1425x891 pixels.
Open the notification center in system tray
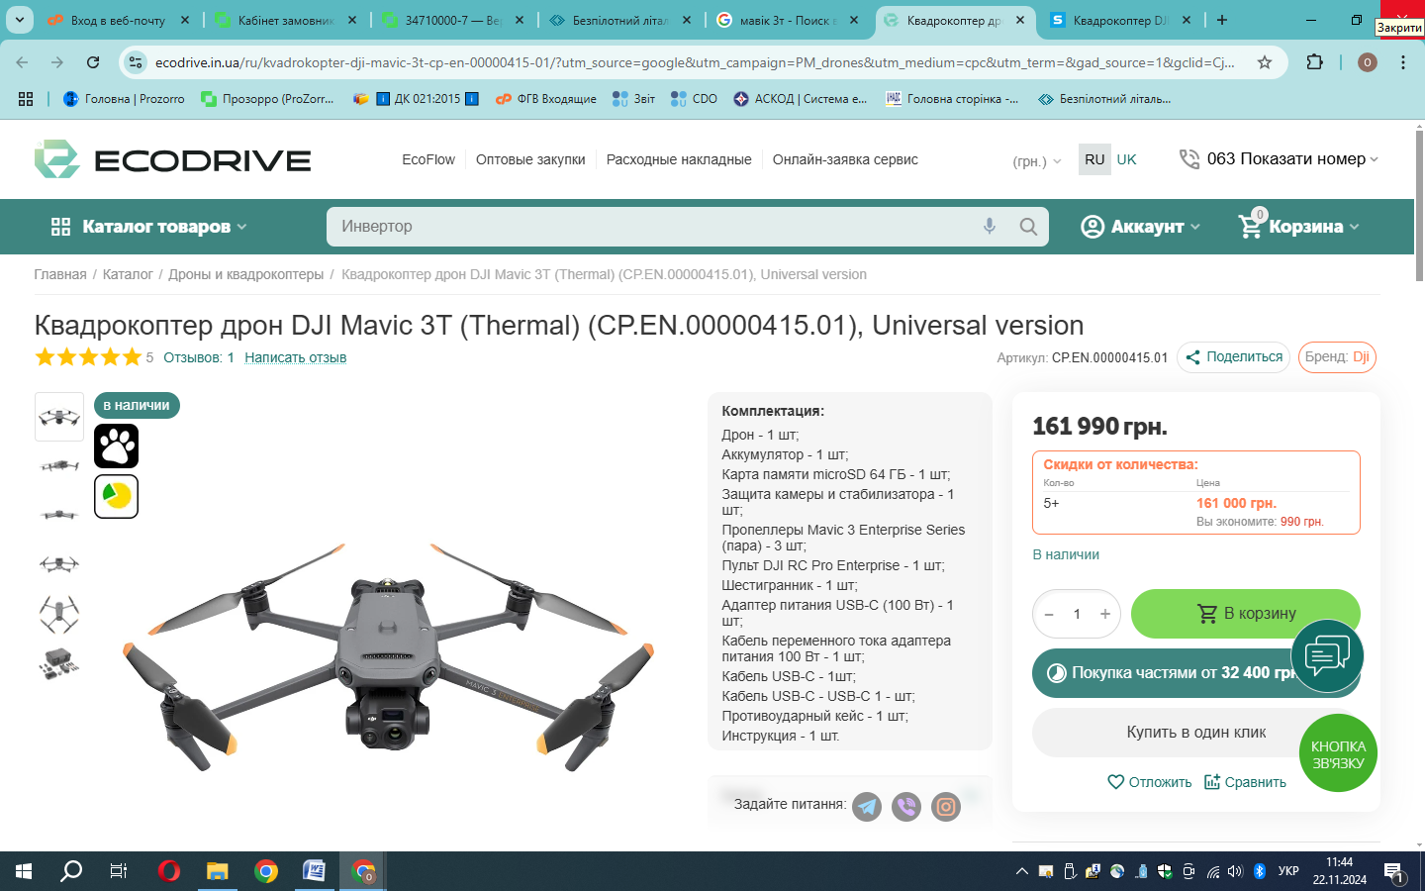pos(1395,872)
